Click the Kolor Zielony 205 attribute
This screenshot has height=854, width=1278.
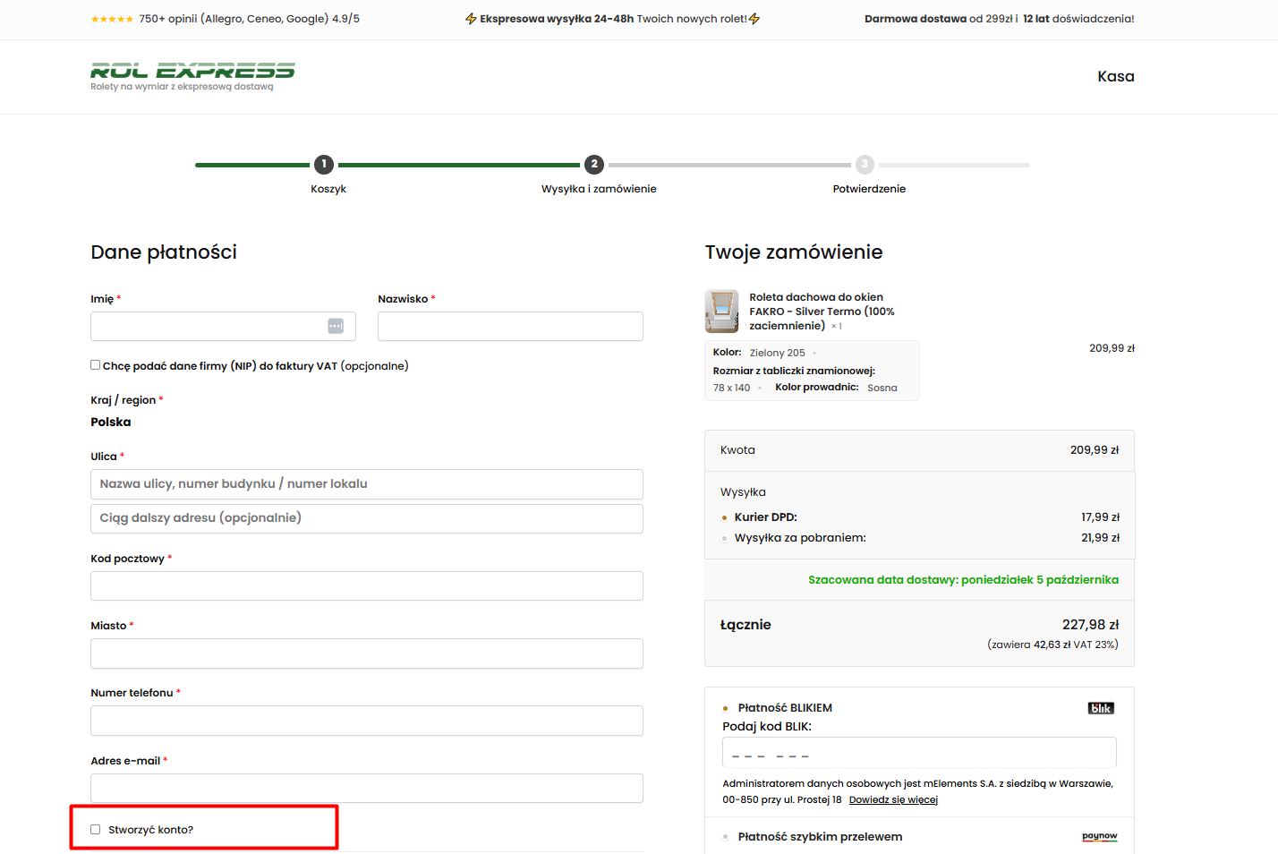pyautogui.click(x=759, y=353)
